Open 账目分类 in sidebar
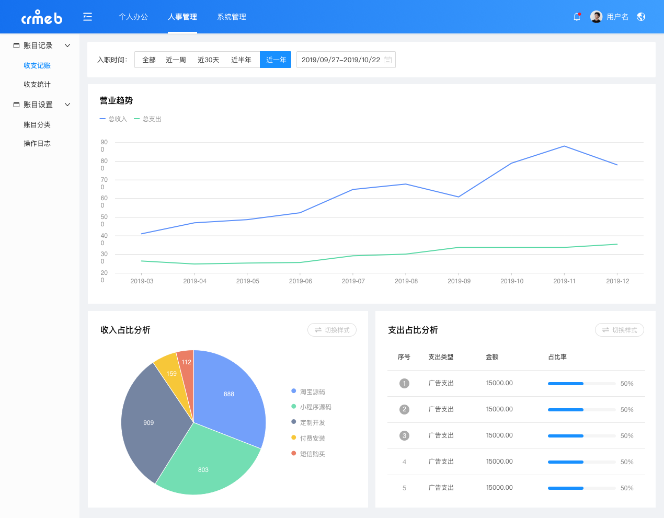664x518 pixels. tap(37, 125)
